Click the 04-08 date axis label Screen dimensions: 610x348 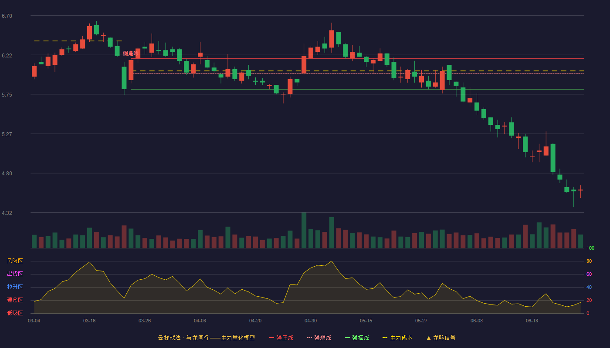coord(200,321)
